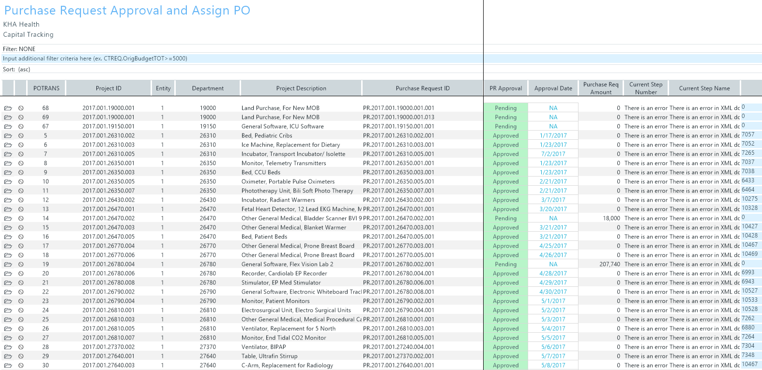Select the Approved cell for POTRANS 5

coord(505,136)
